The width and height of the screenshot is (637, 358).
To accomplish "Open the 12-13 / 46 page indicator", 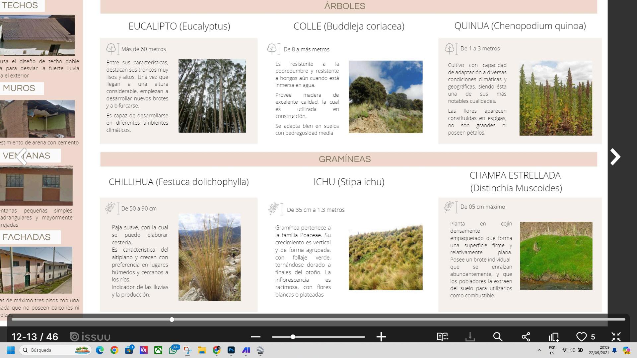I will 35,337.
